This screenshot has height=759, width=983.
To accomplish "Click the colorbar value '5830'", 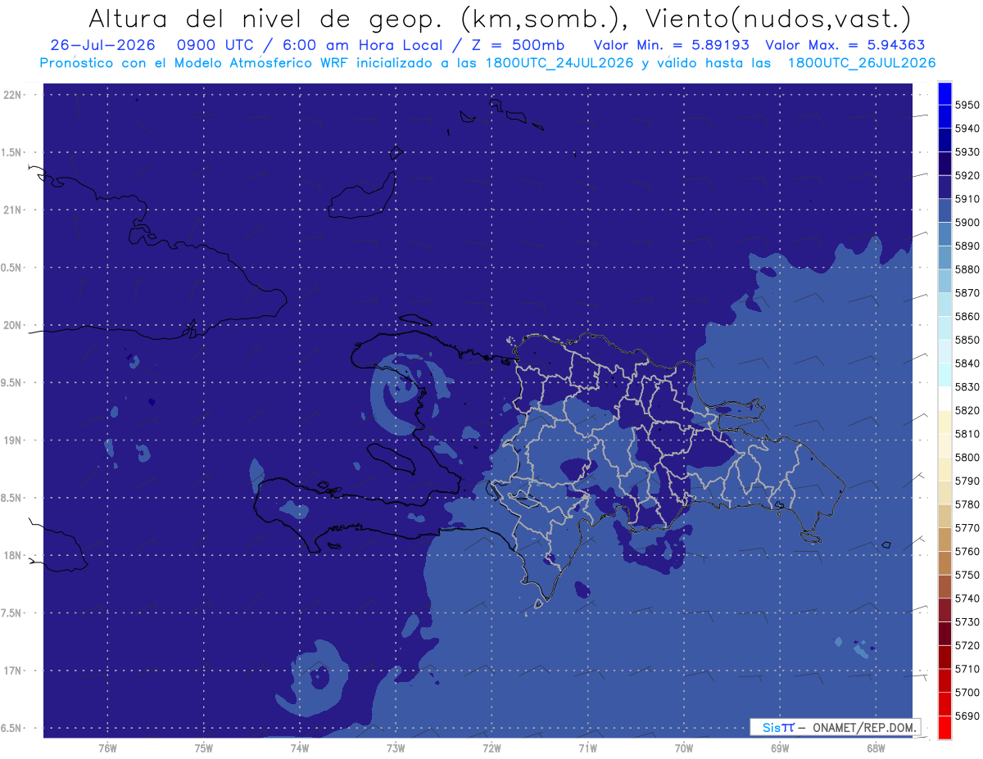I will (x=967, y=386).
